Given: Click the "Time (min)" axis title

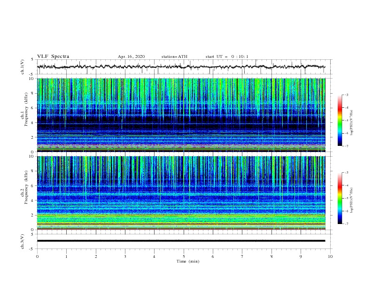Looking at the screenshot, I should 188,261.
